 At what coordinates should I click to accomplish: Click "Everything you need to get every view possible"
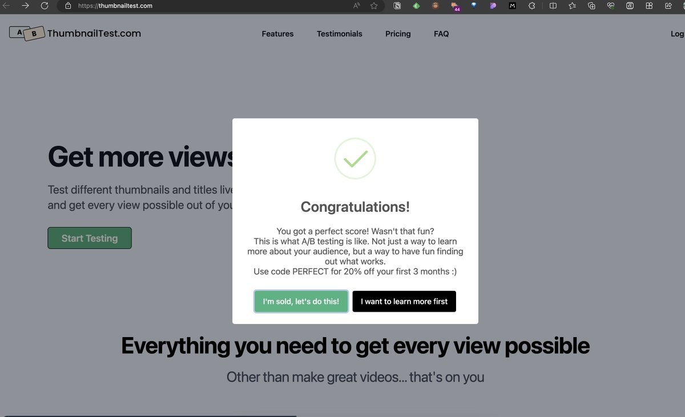(x=355, y=346)
